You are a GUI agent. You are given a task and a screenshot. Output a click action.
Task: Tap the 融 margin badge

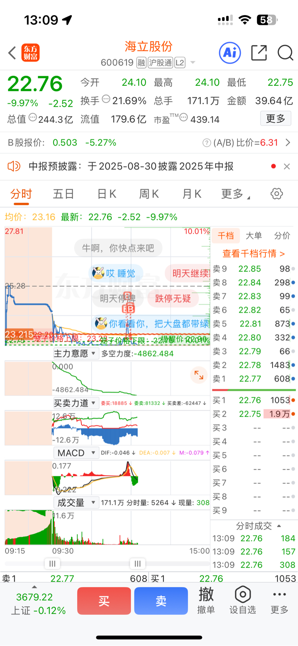click(141, 63)
